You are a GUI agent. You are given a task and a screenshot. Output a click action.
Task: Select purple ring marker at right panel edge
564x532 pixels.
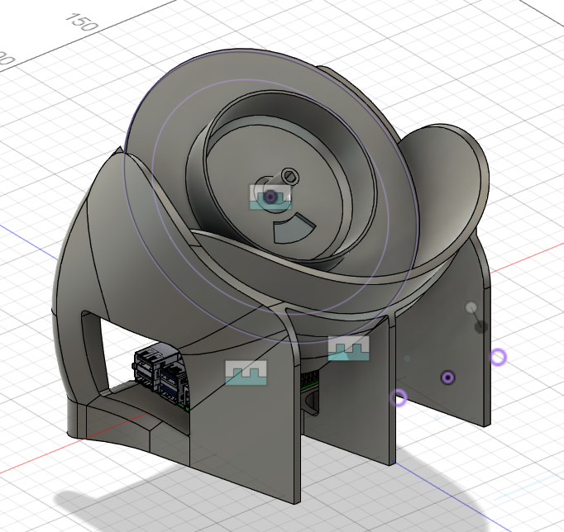click(497, 357)
